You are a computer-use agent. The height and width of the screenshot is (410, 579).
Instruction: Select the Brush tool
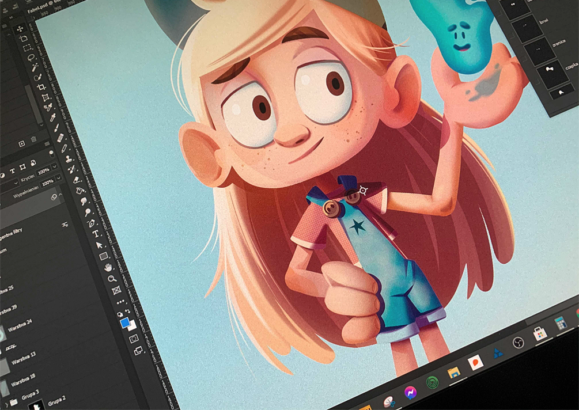pyautogui.click(x=56, y=128)
